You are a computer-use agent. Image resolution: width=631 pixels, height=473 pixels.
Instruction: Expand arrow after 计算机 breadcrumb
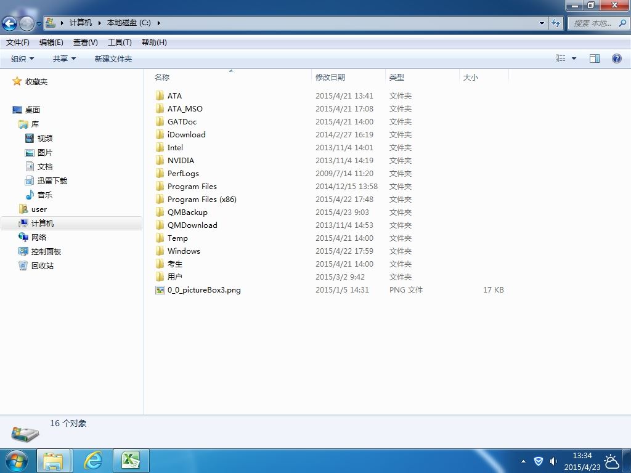pos(99,23)
